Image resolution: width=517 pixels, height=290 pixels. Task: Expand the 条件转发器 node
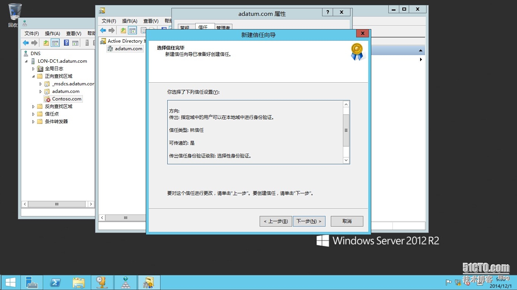pyautogui.click(x=33, y=122)
